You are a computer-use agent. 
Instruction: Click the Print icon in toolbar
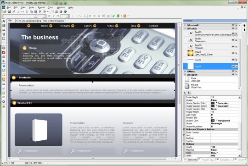click(61, 11)
